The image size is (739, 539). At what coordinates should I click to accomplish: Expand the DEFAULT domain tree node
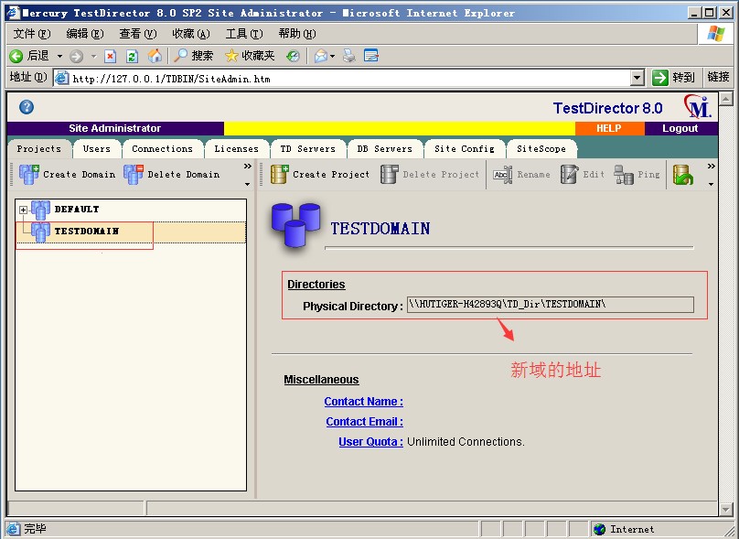(x=23, y=210)
